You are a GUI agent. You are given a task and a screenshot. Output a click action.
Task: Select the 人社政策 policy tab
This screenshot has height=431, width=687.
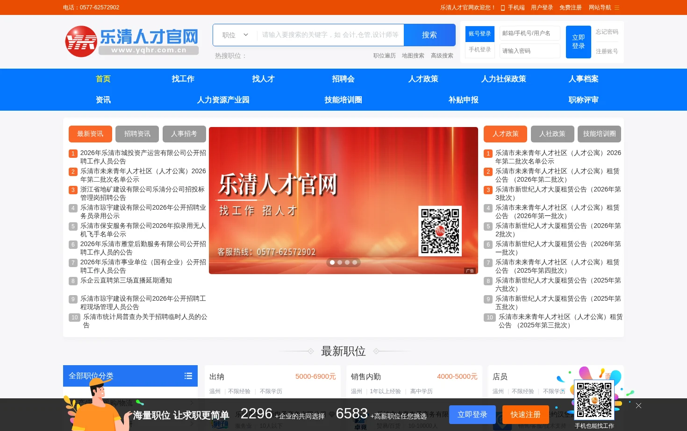coord(552,134)
